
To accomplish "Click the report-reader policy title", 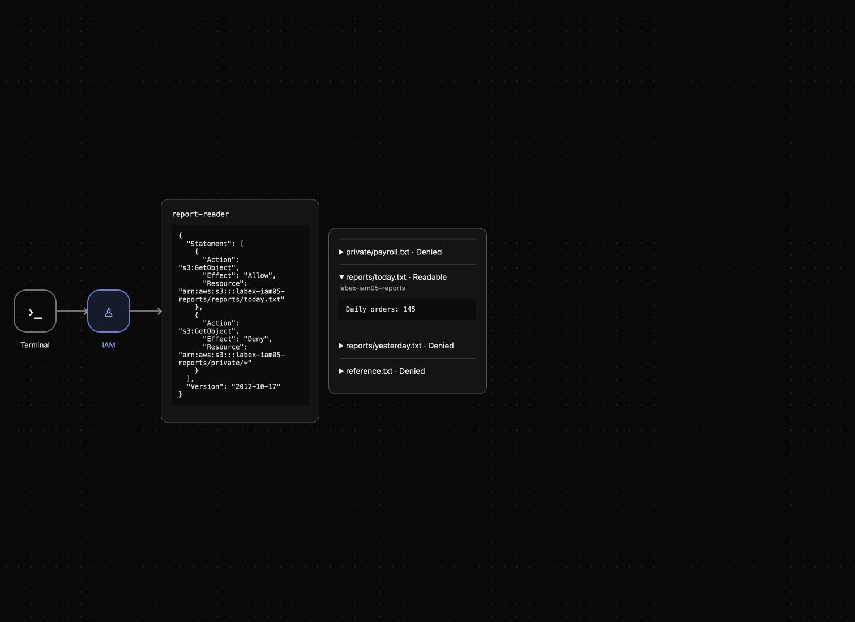I will pyautogui.click(x=200, y=214).
